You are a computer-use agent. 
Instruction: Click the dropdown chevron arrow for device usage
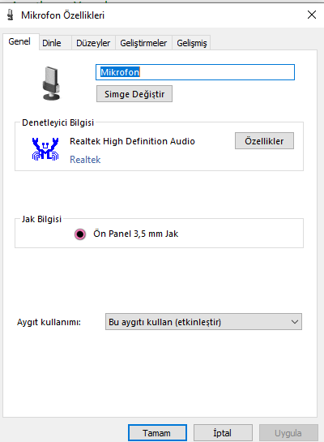click(295, 322)
